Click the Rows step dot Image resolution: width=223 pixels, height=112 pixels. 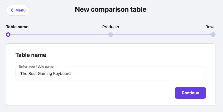coord(213,34)
